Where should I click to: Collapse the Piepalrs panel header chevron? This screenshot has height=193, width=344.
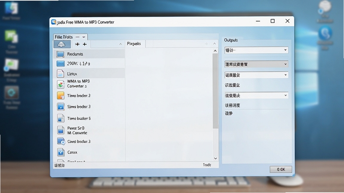tap(214, 44)
